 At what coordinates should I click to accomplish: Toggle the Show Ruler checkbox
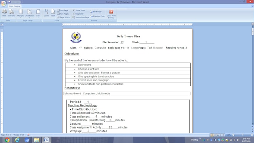79,10
